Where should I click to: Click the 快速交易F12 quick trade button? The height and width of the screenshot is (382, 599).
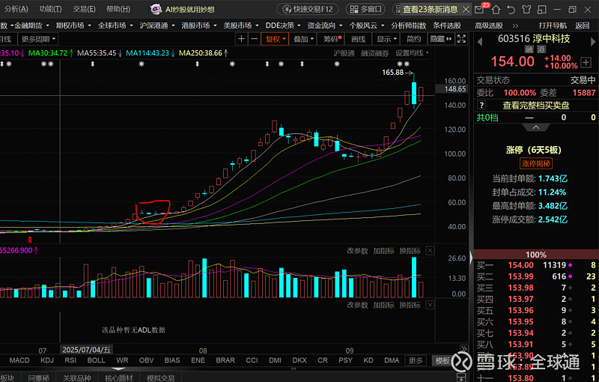(308, 9)
